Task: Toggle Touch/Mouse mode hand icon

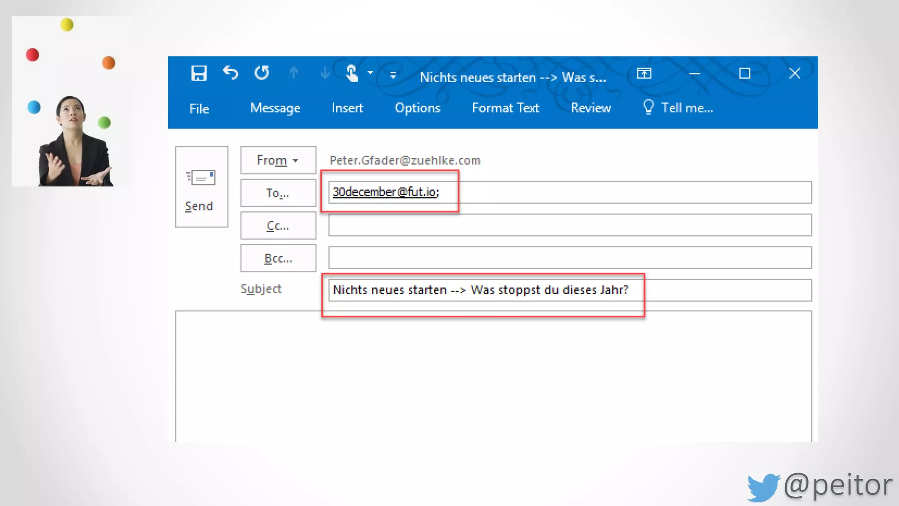Action: pyautogui.click(x=352, y=73)
